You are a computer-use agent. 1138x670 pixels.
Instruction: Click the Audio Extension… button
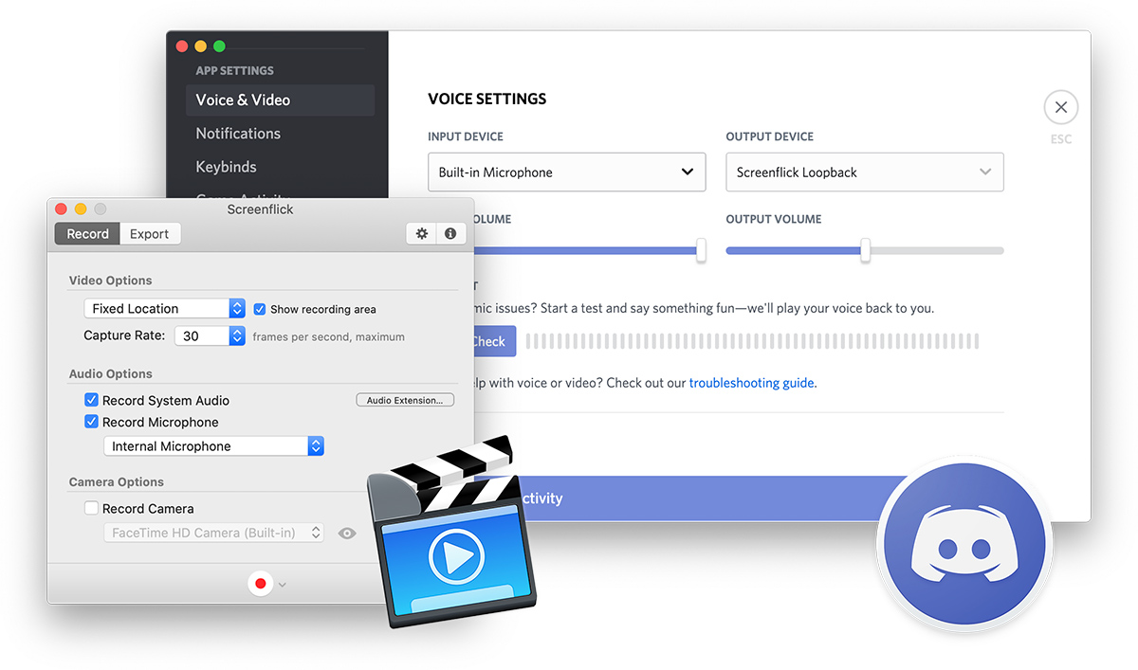click(405, 400)
